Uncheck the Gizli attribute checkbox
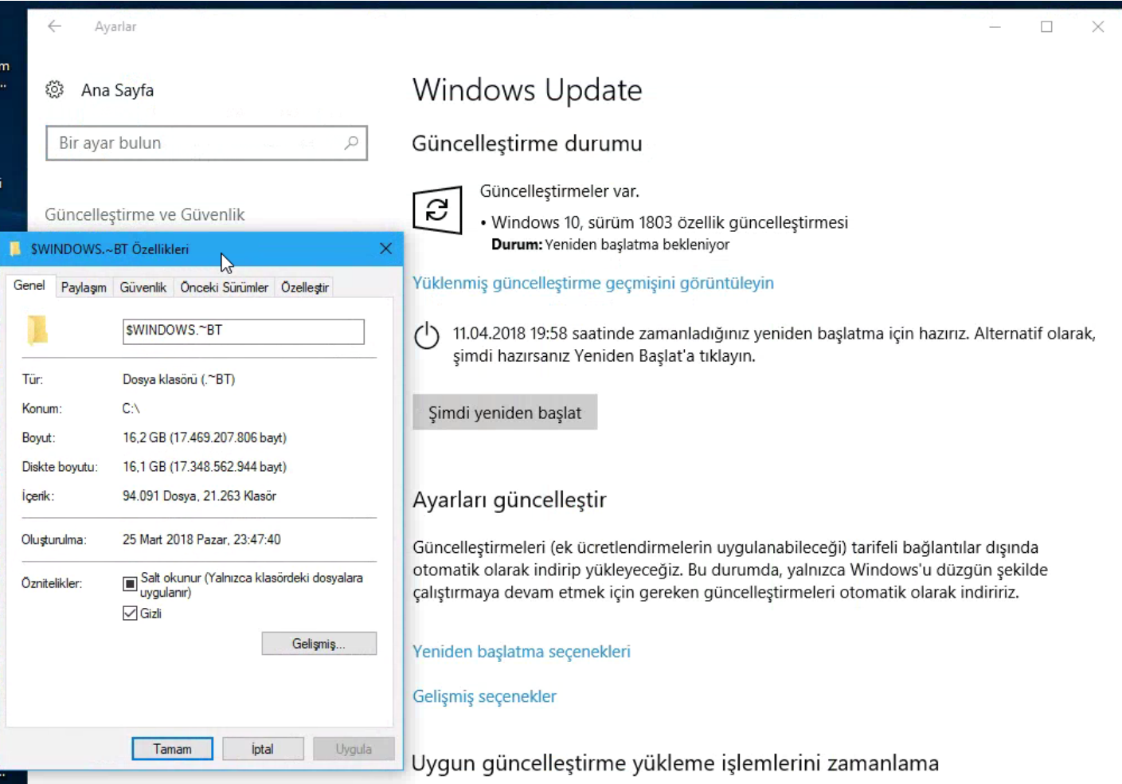1122x784 pixels. (x=130, y=613)
